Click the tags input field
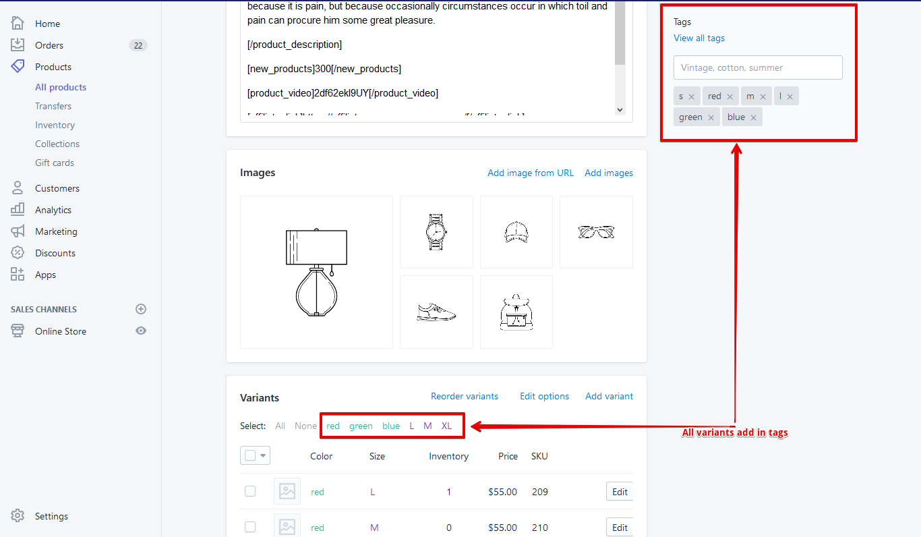 click(x=758, y=67)
